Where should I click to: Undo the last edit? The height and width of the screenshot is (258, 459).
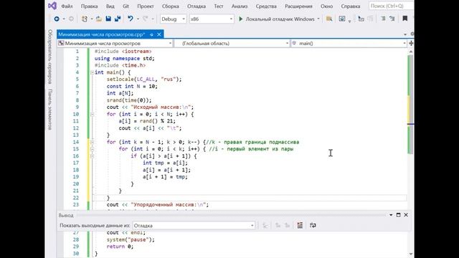131,19
